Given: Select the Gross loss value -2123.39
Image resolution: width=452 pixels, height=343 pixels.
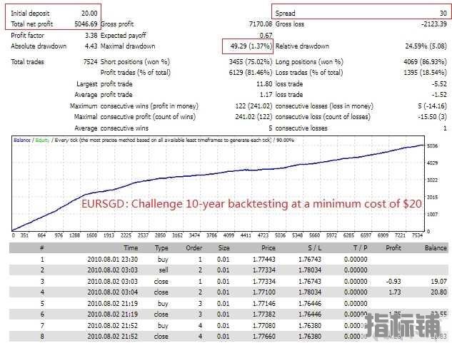Looking at the screenshot, I should click(x=434, y=24).
